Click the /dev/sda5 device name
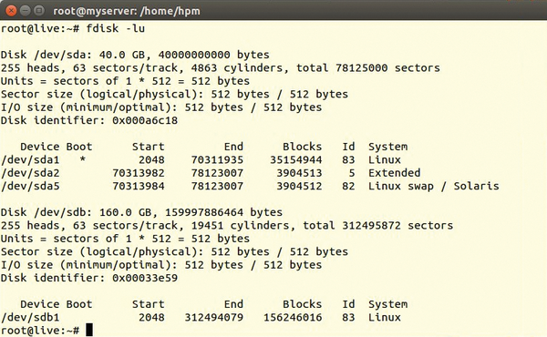The height and width of the screenshot is (337, 547). 30,186
